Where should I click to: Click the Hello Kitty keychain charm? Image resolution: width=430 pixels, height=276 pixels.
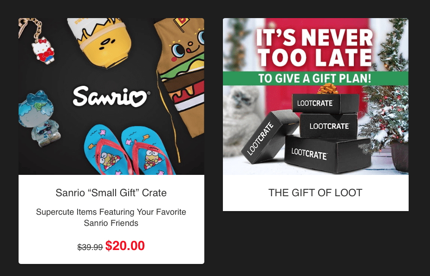(x=43, y=51)
